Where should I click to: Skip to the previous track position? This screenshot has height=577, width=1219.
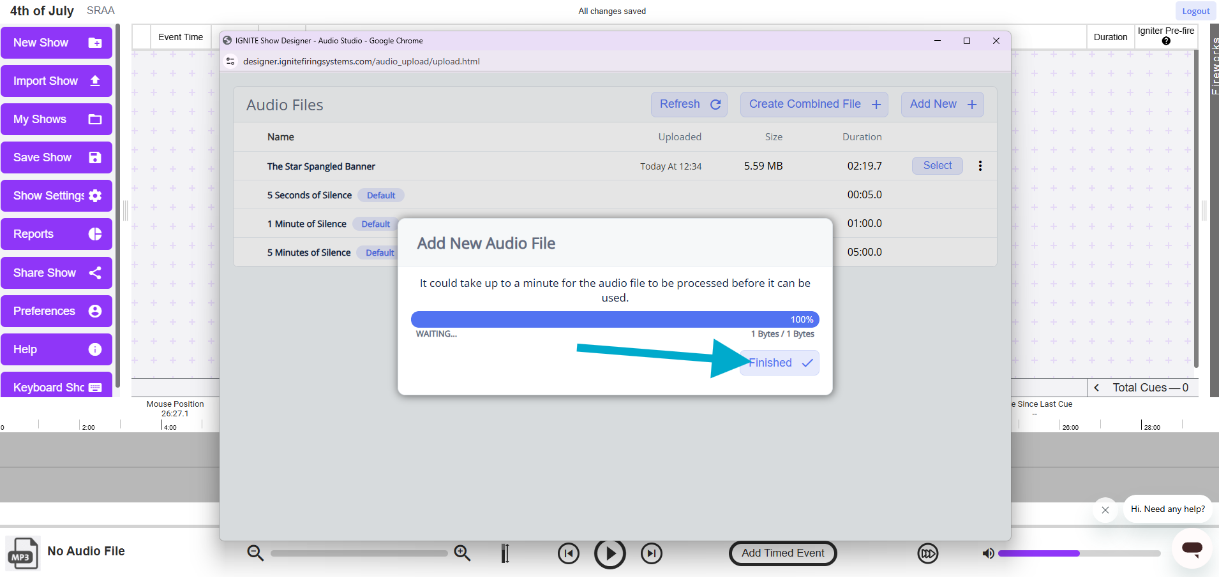pos(568,553)
